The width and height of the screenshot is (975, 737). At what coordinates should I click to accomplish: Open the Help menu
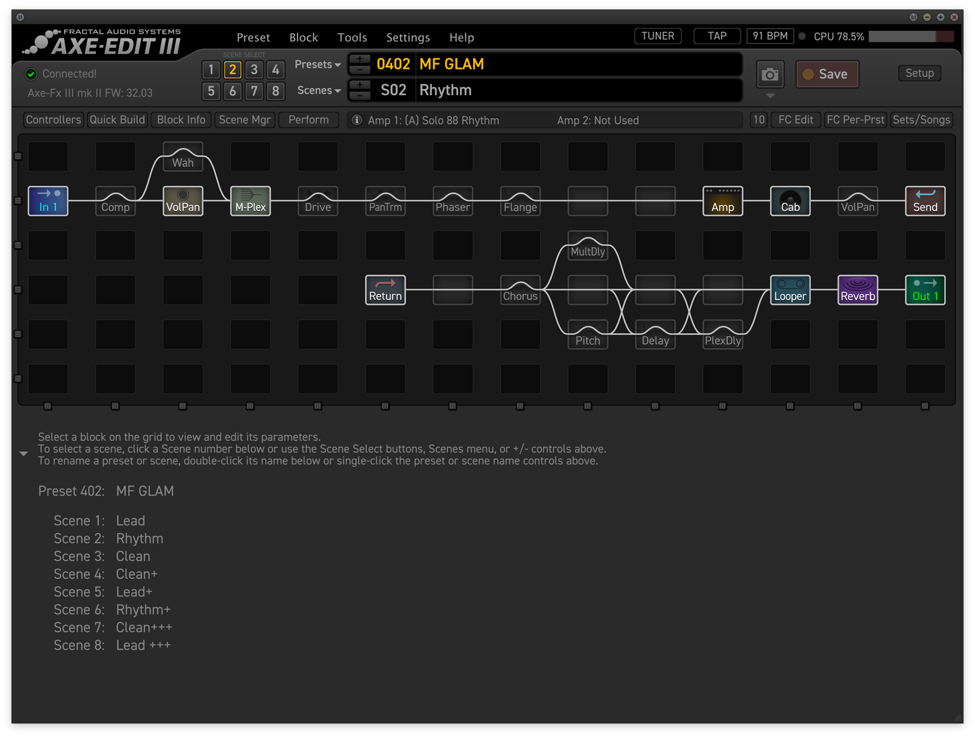[x=462, y=38]
